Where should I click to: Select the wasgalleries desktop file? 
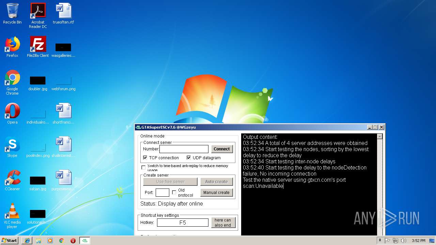coord(63,50)
